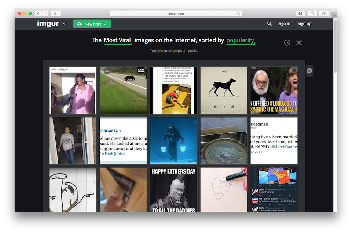Viewport: 352px width, 233px height.
Task: Open the Kgedman #MarchDadness tweet post
Action: (x=274, y=141)
